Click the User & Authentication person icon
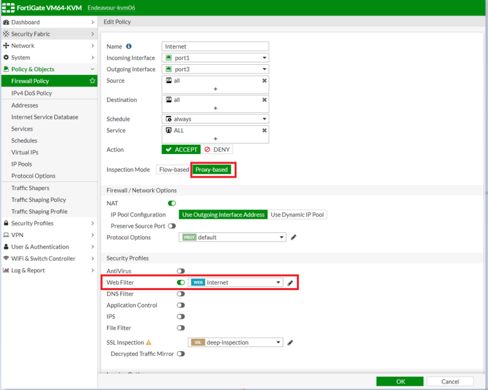This screenshot has height=390, width=488. tap(6, 247)
